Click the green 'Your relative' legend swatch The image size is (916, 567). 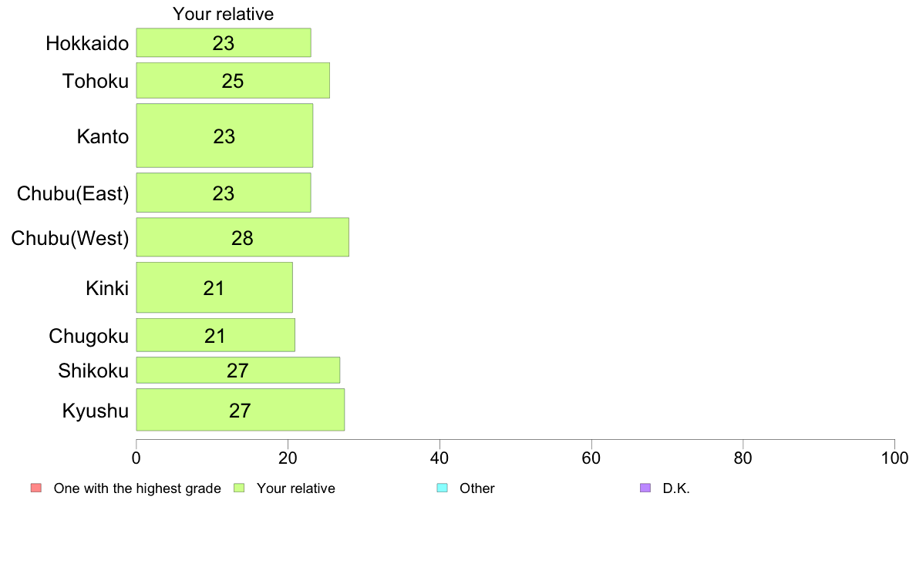pos(239,488)
